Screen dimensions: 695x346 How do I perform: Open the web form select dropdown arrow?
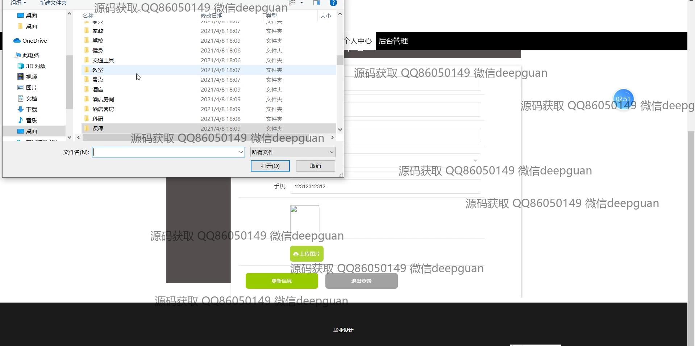point(475,161)
